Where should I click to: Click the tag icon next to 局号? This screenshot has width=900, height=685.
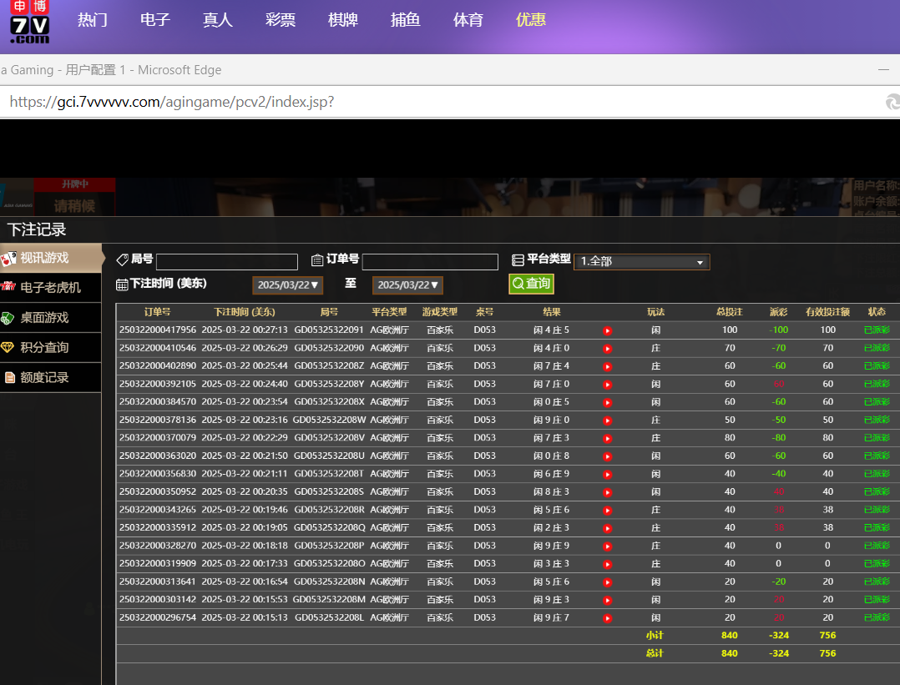click(x=122, y=260)
